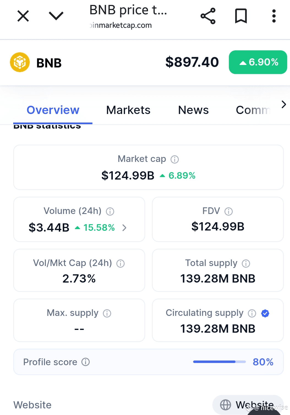The height and width of the screenshot is (415, 290).
Task: Click the Max. supply label
Action: tap(73, 313)
